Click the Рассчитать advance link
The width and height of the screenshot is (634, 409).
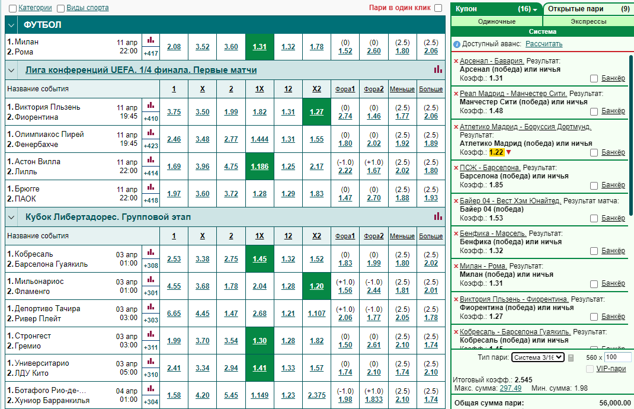(544, 44)
